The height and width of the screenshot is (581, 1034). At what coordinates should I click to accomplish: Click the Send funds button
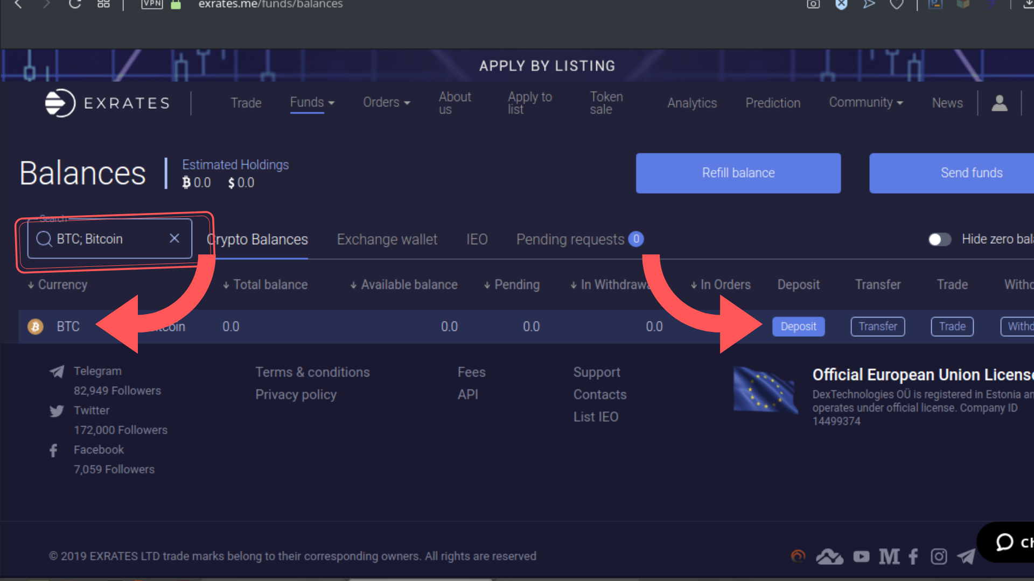[x=952, y=173]
